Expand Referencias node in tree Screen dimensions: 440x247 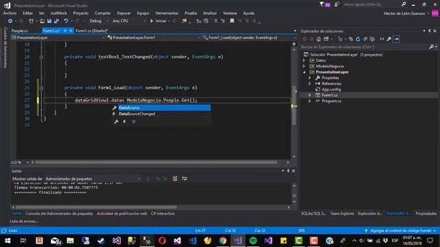(310, 84)
